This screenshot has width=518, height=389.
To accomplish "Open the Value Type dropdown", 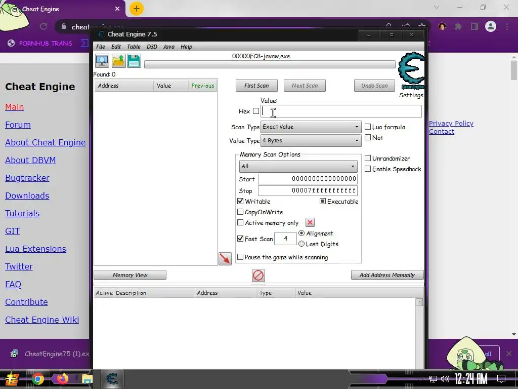I will 311,141.
